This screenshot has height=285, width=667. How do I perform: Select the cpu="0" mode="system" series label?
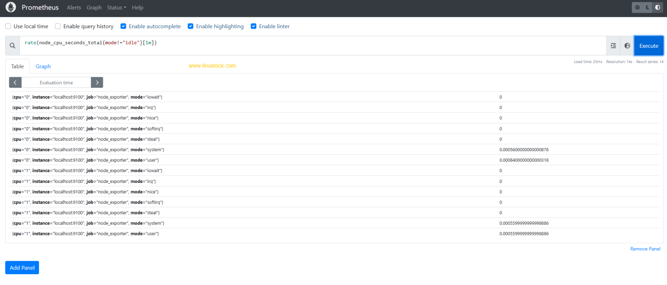[x=88, y=149]
